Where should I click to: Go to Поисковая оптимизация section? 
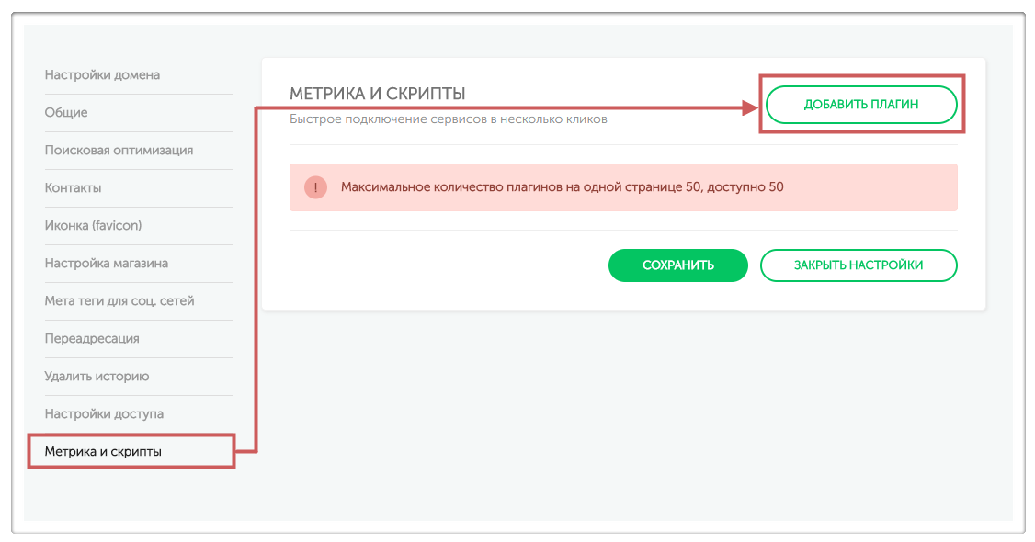point(119,150)
